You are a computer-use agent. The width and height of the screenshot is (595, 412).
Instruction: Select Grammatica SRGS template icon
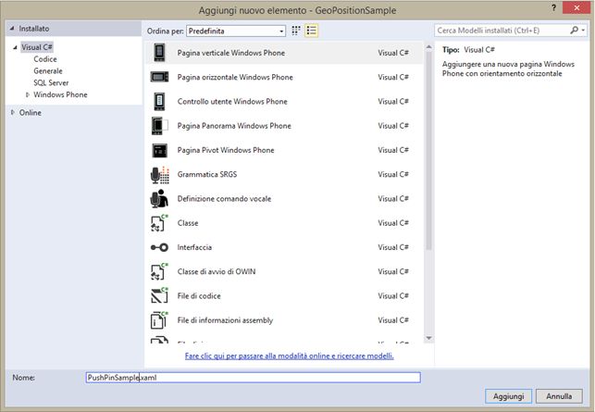click(x=159, y=174)
